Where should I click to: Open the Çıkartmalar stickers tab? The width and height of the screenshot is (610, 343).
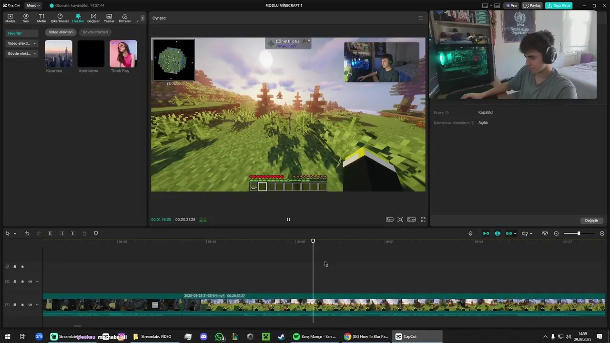point(60,18)
